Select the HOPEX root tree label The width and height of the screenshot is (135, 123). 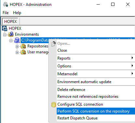[x=15, y=28]
